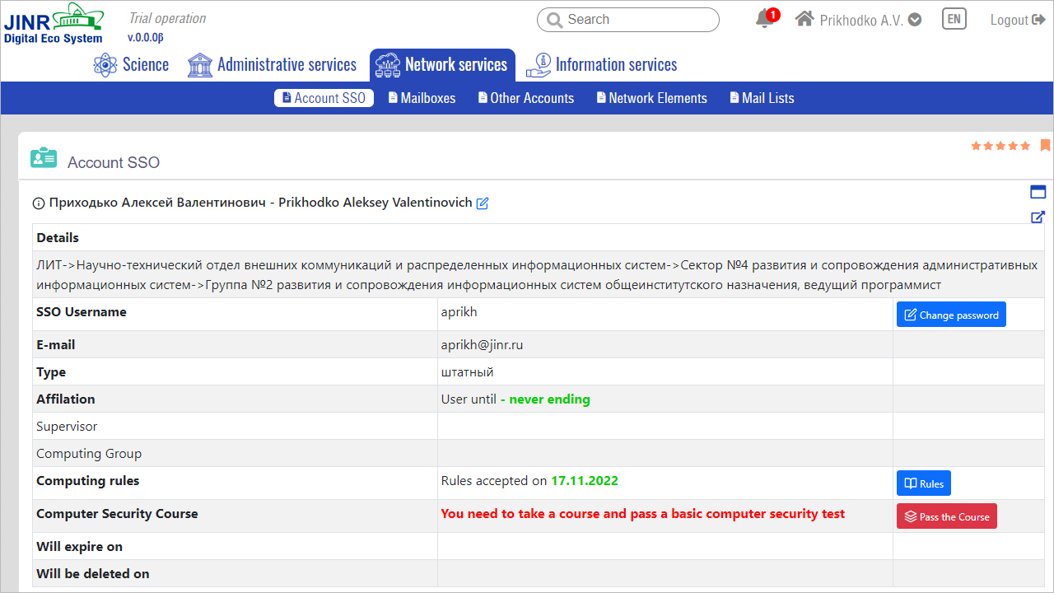This screenshot has width=1054, height=593.
Task: Open the Science menu
Action: coord(132,65)
